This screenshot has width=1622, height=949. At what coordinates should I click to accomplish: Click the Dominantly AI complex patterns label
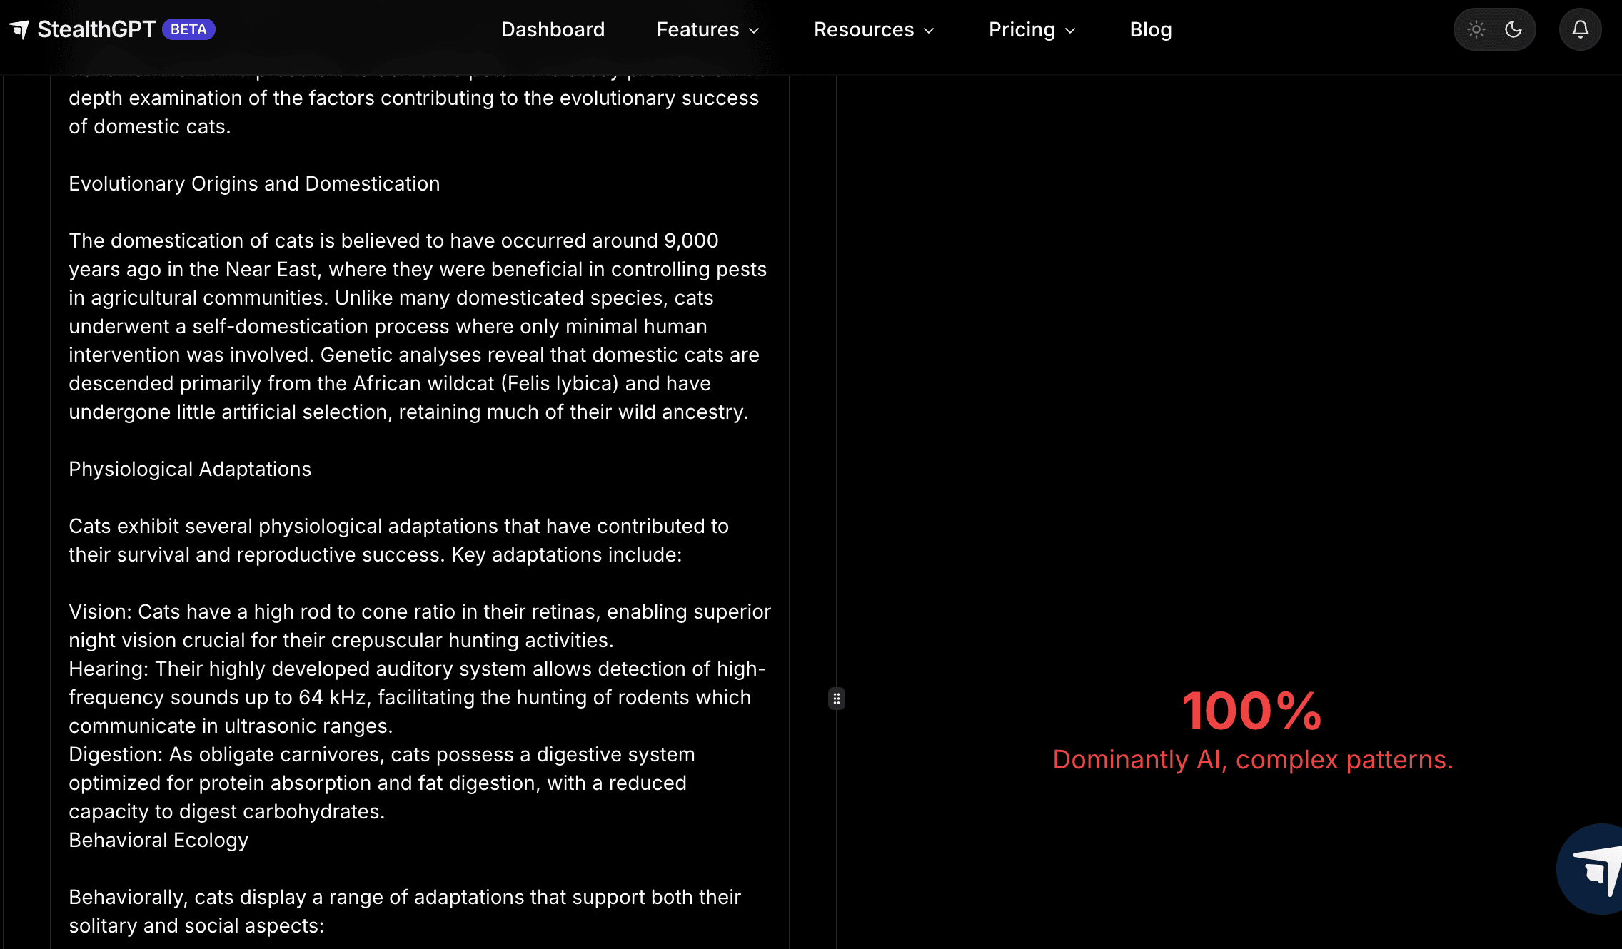pos(1252,759)
